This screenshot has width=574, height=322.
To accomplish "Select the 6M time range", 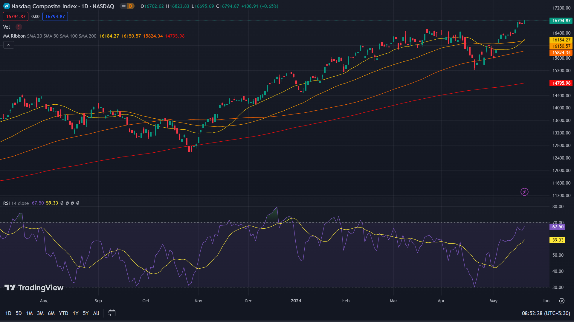I will (51, 313).
